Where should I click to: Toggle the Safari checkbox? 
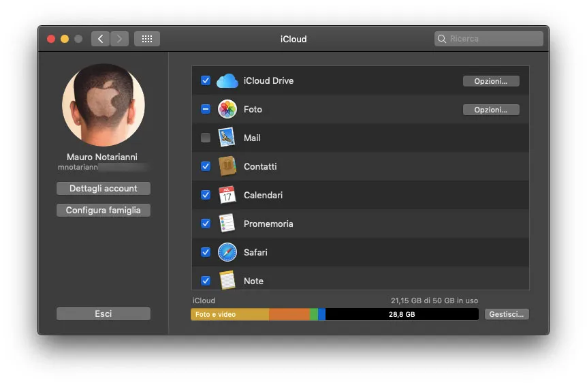coord(206,252)
